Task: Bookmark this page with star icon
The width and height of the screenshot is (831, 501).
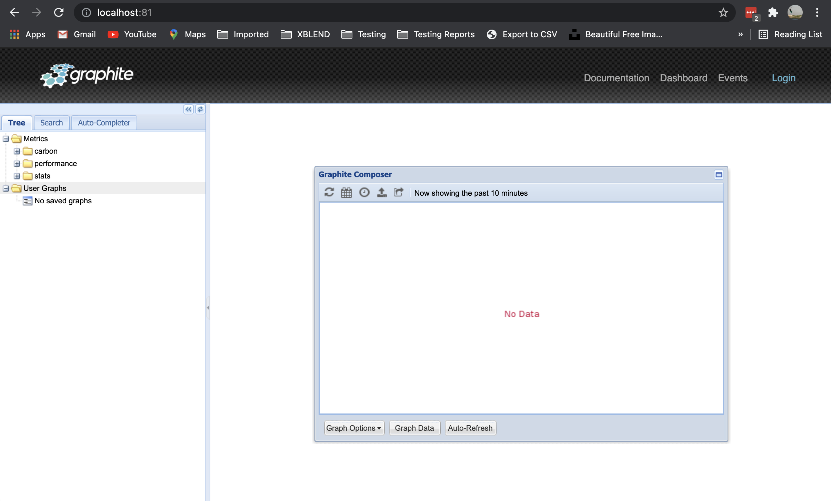Action: point(723,13)
